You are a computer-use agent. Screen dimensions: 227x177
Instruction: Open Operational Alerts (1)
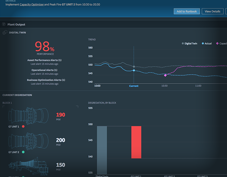click(44, 70)
